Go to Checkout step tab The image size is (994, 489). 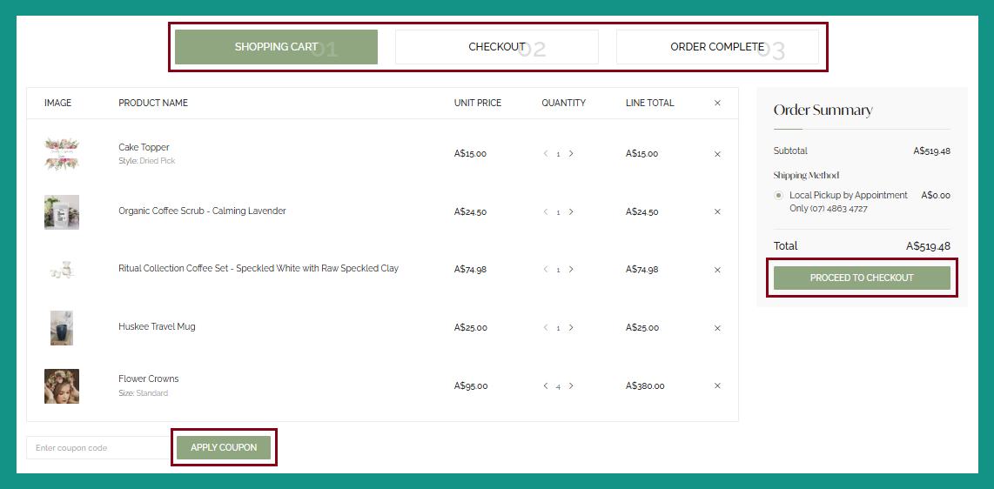[497, 47]
